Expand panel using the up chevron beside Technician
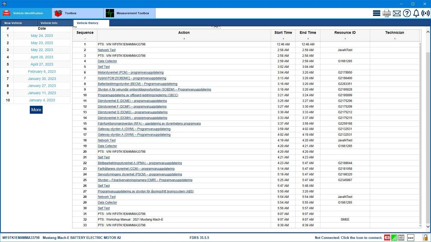 (x=428, y=32)
